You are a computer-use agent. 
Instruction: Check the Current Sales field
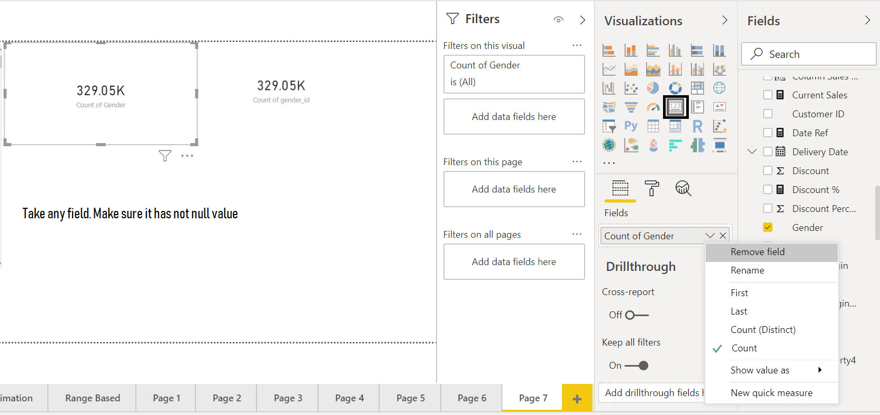point(768,95)
